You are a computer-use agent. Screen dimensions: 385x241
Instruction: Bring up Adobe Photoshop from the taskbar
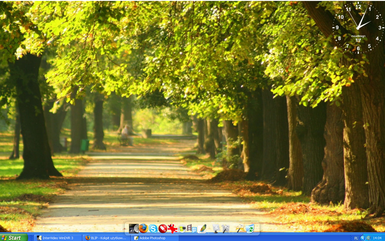pyautogui.click(x=155, y=238)
